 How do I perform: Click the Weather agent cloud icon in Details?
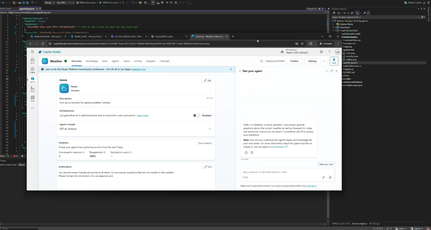click(64, 88)
